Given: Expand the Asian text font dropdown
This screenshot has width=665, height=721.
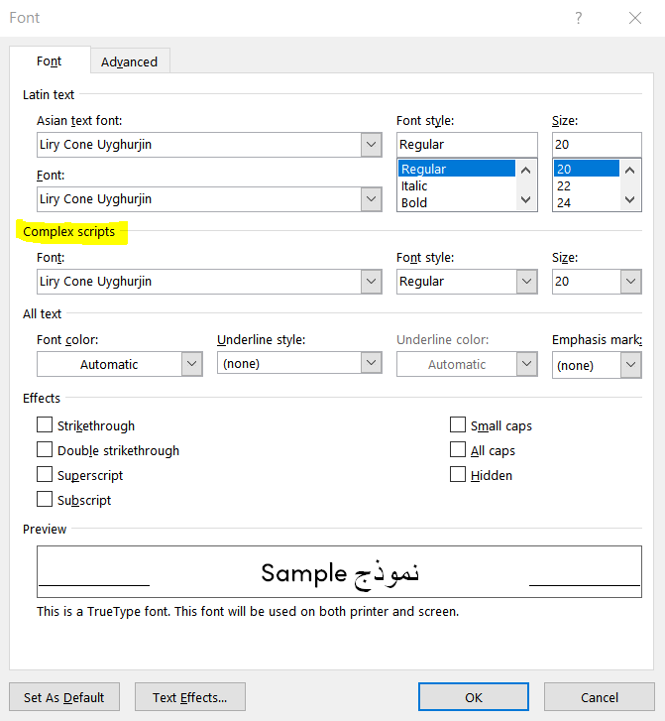Looking at the screenshot, I should click(x=371, y=145).
